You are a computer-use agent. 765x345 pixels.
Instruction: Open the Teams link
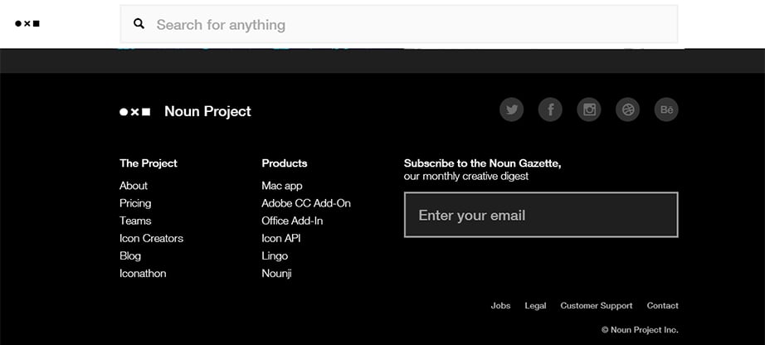coord(135,221)
